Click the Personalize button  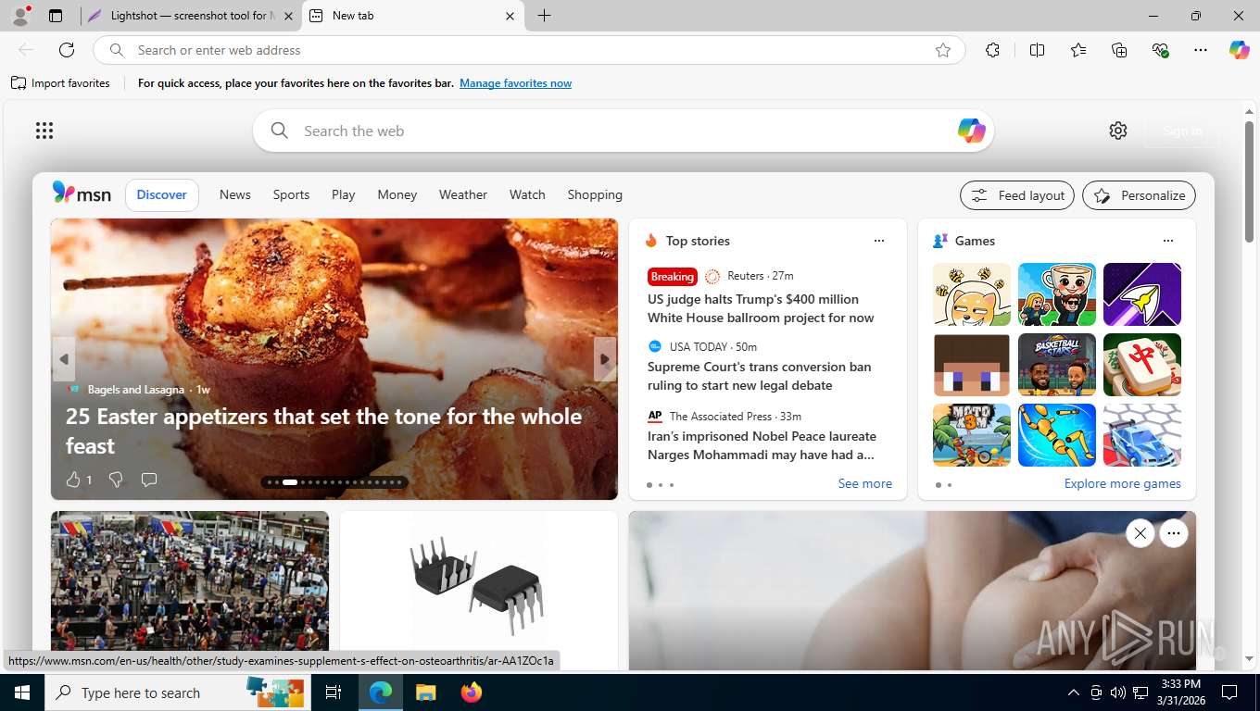(1139, 195)
